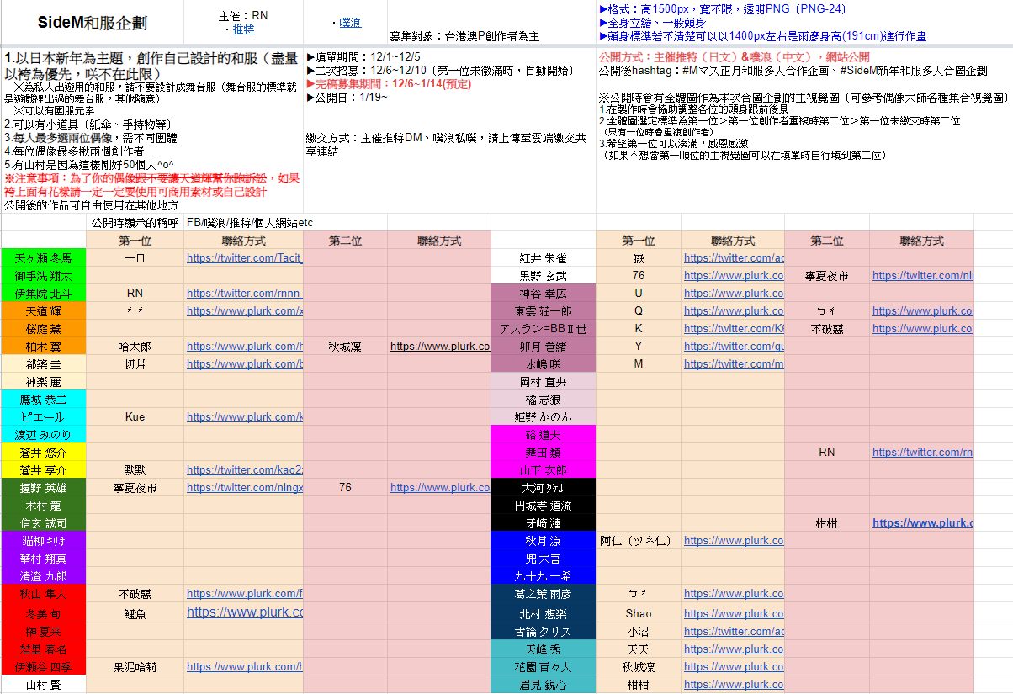Select the 鷹城 恭二 name cell
Screen dimensions: 1013x694
click(x=44, y=399)
